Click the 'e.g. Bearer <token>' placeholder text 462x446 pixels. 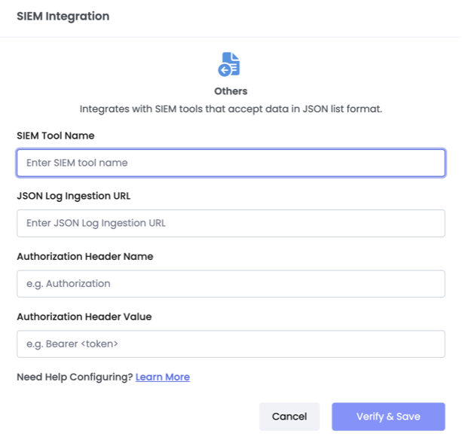72,344
